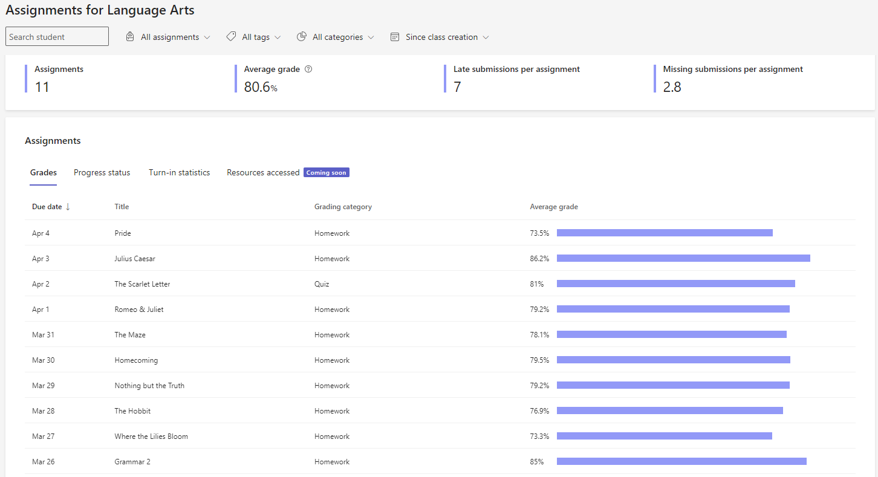Click the Romeo & Juliet assignment title
The image size is (878, 477).
[139, 310]
